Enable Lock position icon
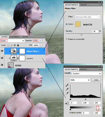Screen dimensions: 105x117 (15, 45)
